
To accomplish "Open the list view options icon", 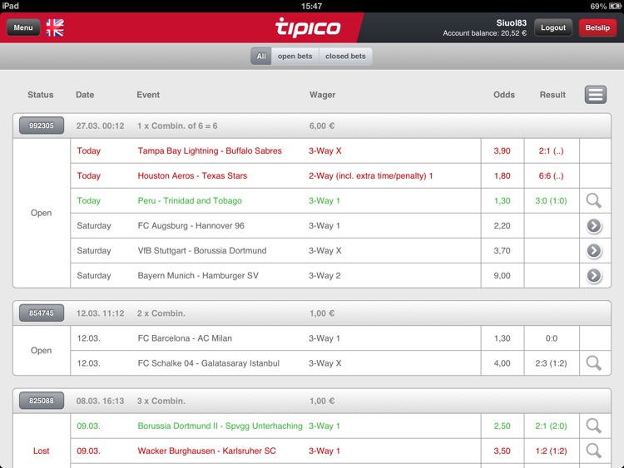I will 596,95.
